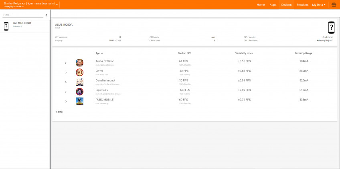Expand the Arena Of Valor row

pos(66,63)
